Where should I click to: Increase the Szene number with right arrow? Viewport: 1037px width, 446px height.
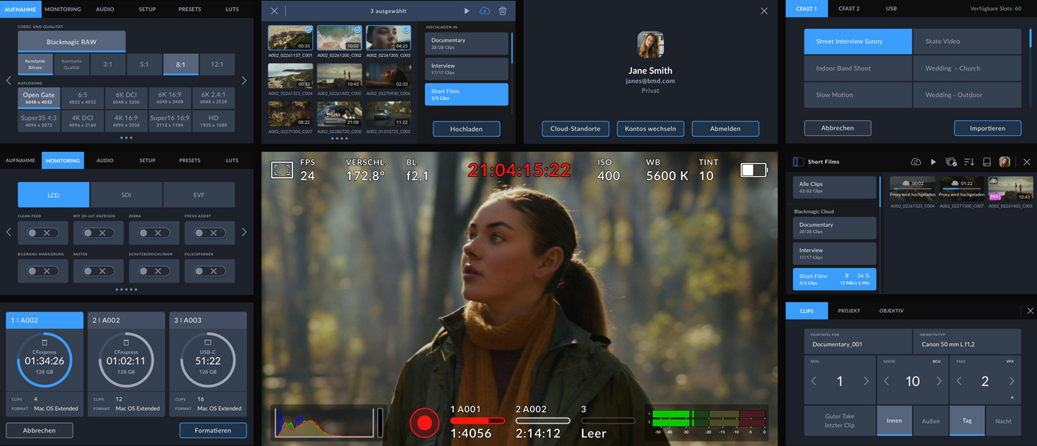939,381
